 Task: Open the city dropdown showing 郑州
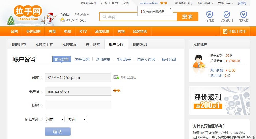click(77, 119)
